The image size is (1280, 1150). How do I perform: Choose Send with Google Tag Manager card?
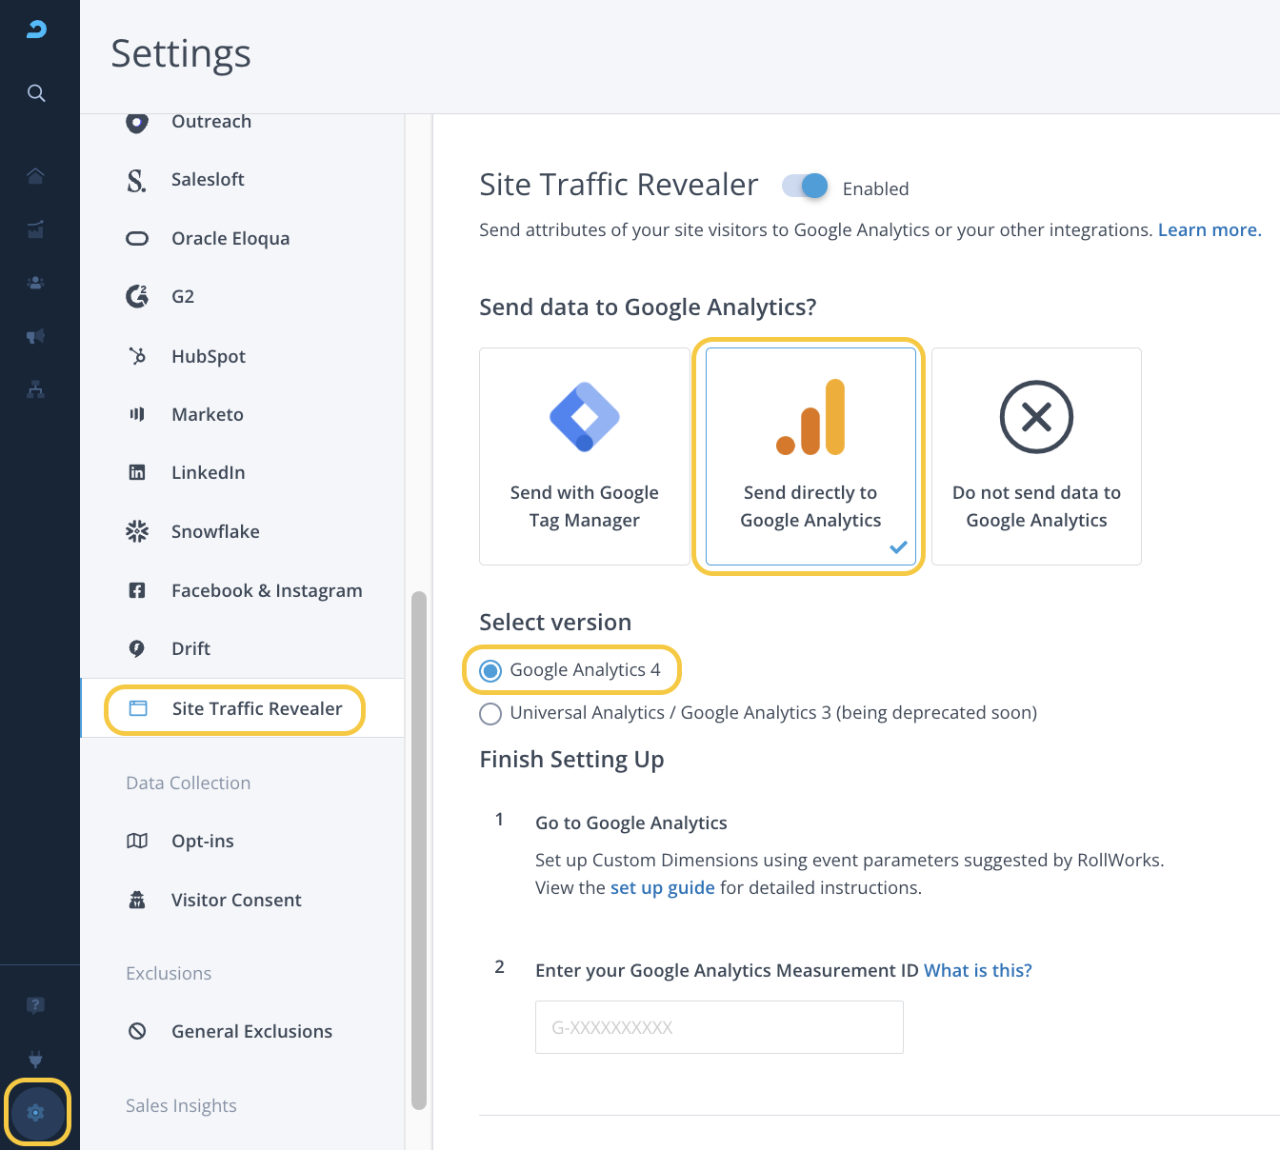tap(584, 456)
